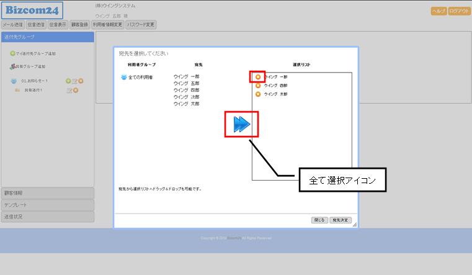Expand the 送信状況 sidebar section
Image resolution: width=472 pixels, height=275 pixels.
[x=47, y=217]
